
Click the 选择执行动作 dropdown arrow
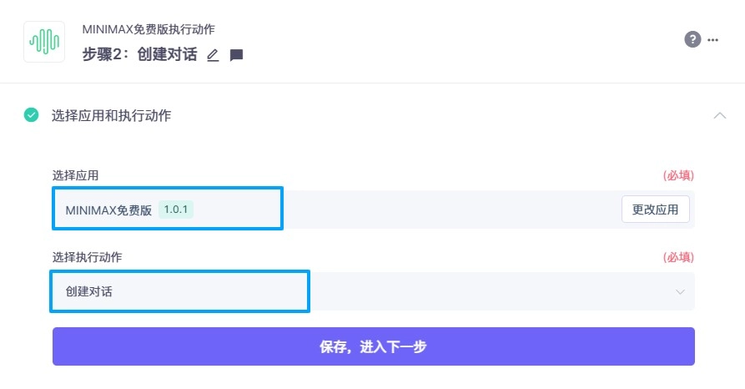point(680,291)
